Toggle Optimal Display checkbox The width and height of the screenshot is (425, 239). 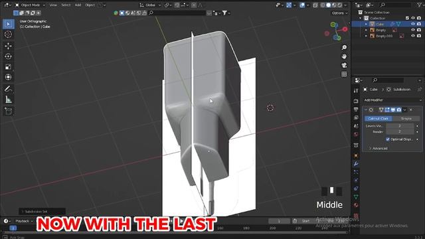[x=388, y=139]
